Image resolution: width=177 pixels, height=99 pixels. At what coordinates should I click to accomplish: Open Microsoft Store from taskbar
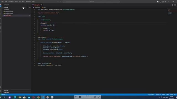pos(24,97)
